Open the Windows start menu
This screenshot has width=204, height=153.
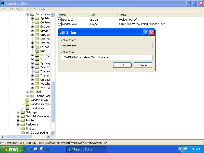pos(12,149)
